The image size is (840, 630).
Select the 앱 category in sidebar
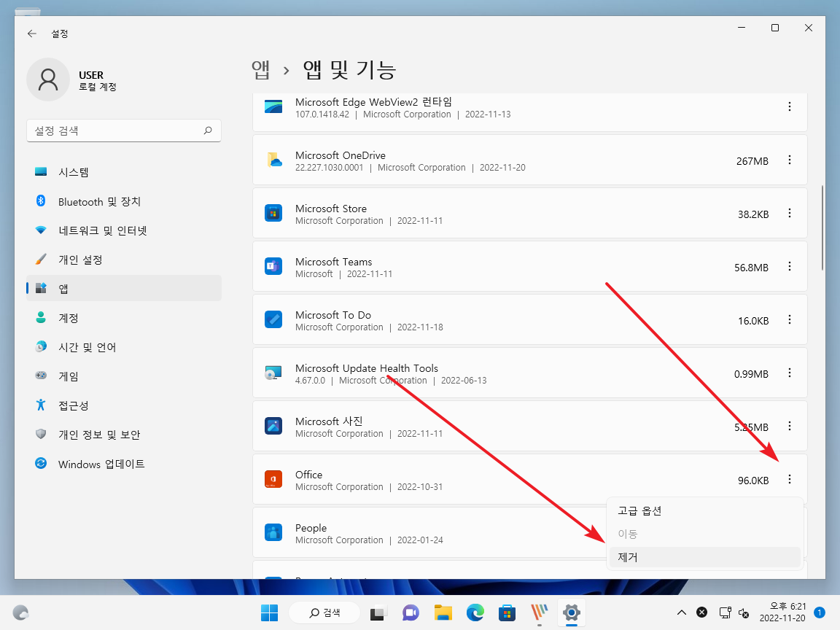pyautogui.click(x=124, y=288)
